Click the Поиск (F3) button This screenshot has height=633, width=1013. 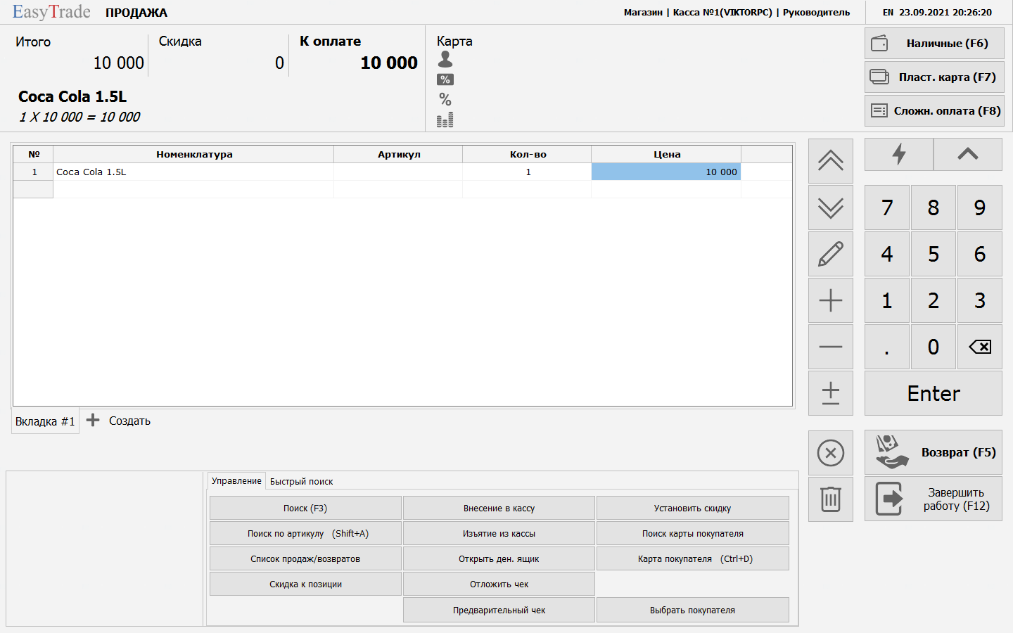(305, 508)
